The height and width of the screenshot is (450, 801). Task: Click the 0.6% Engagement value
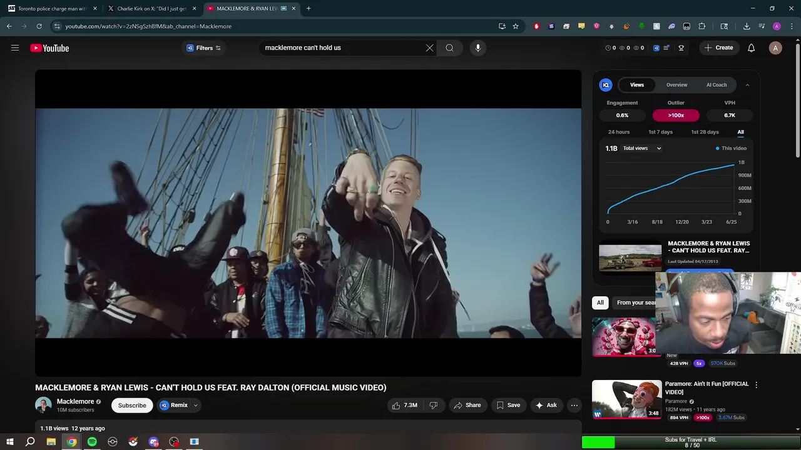(x=622, y=115)
